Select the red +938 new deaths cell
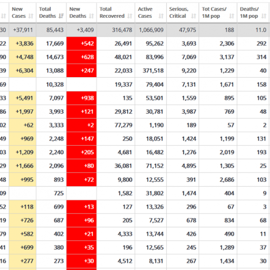Image resolution: width=270 pixels, height=270 pixels. [81, 98]
